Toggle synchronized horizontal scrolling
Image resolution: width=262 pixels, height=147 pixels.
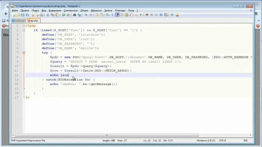[101, 15]
